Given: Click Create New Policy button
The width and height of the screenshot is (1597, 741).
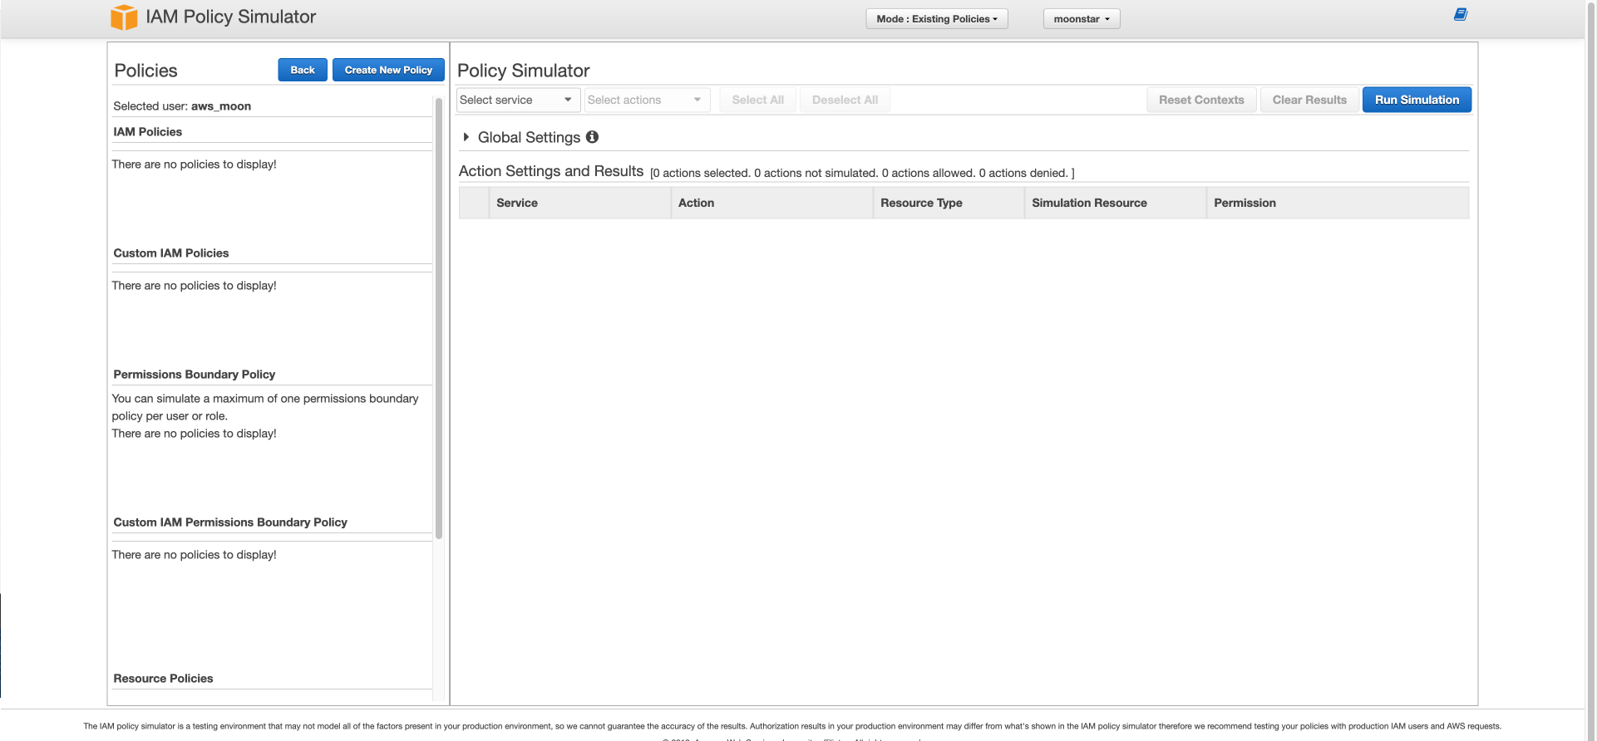Looking at the screenshot, I should 388,70.
